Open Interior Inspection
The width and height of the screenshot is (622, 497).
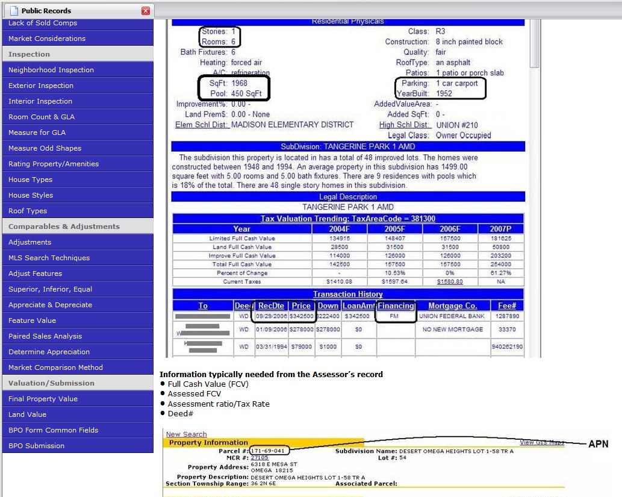click(x=78, y=101)
